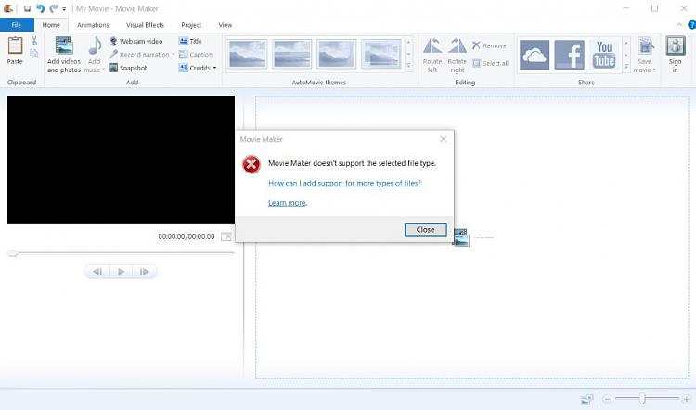
Task: Click the zoom time scale slider handle
Action: [x=642, y=399]
